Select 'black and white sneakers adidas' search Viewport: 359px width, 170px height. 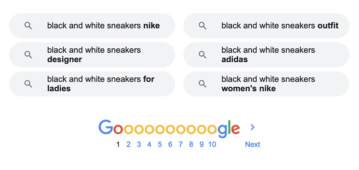click(266, 55)
